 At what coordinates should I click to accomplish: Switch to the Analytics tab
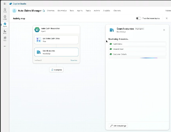[106, 11]
